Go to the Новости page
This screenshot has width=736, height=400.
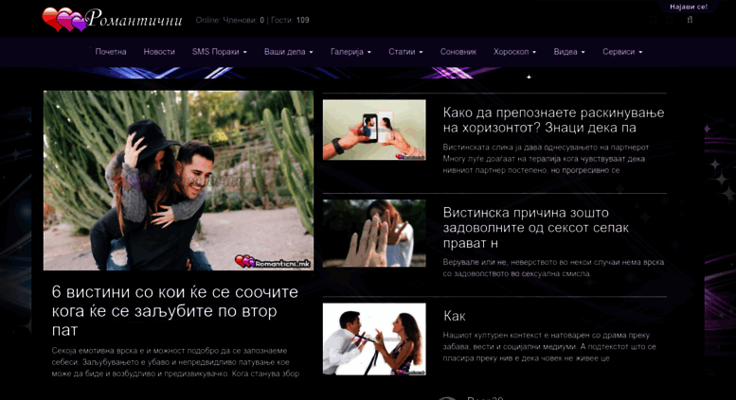tap(159, 52)
